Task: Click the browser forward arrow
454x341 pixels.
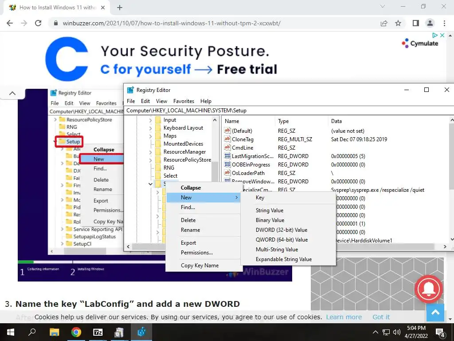Action: click(x=24, y=23)
